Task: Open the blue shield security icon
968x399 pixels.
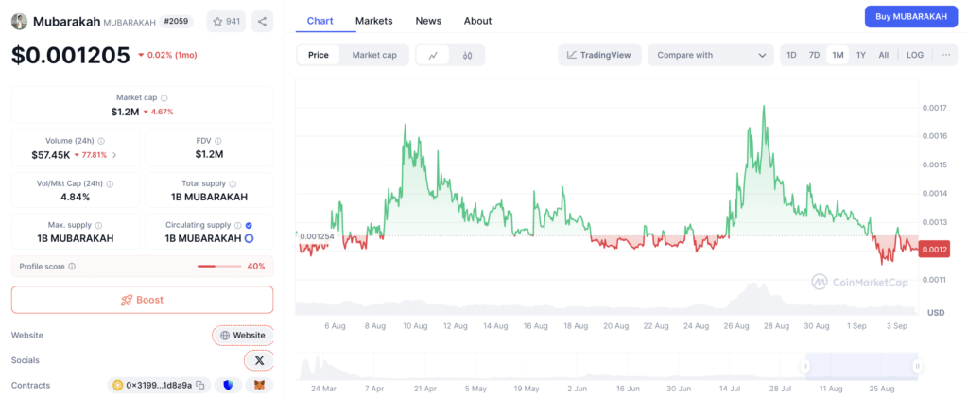Action: coord(229,386)
